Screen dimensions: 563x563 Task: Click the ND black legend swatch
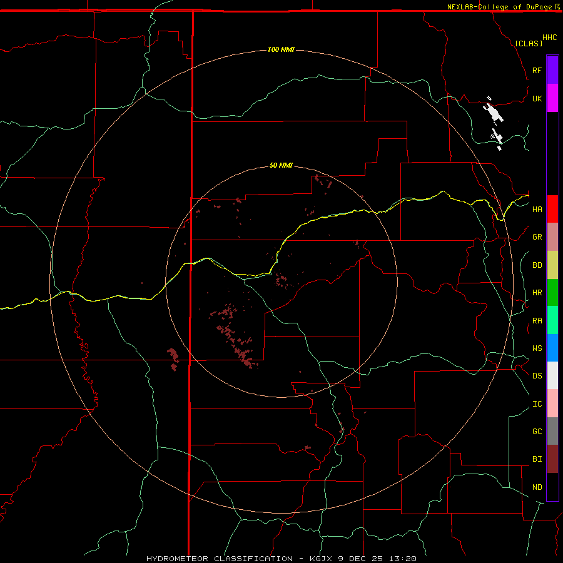click(x=552, y=487)
